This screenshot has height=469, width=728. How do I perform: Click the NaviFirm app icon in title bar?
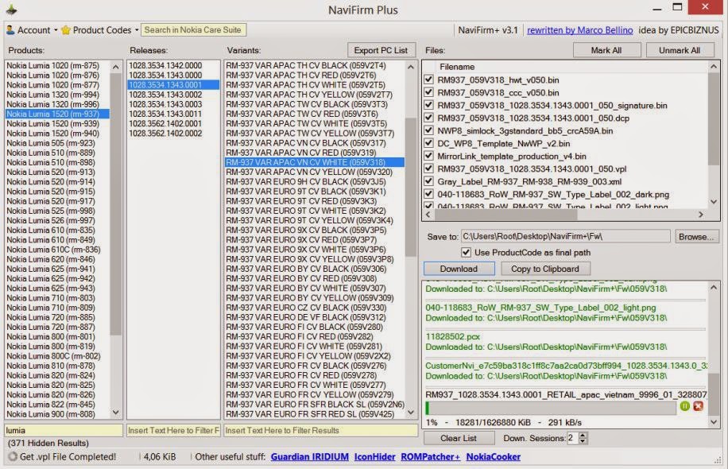tap(11, 10)
